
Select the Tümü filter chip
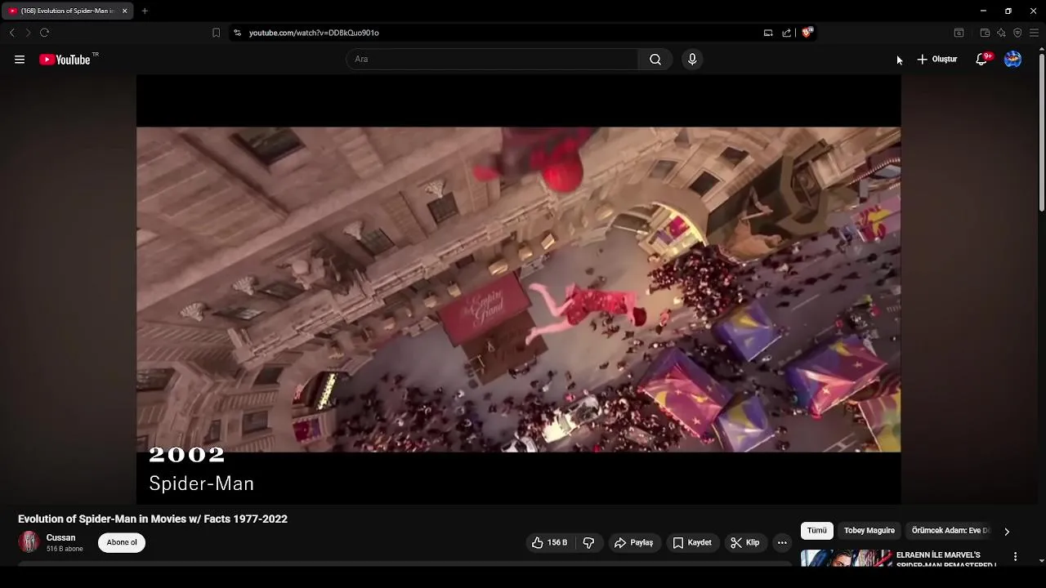click(x=817, y=531)
